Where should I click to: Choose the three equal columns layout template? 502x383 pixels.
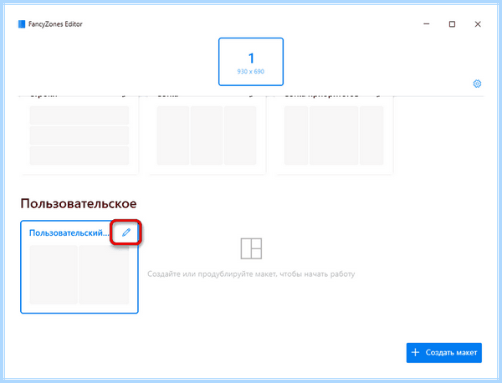(x=207, y=135)
